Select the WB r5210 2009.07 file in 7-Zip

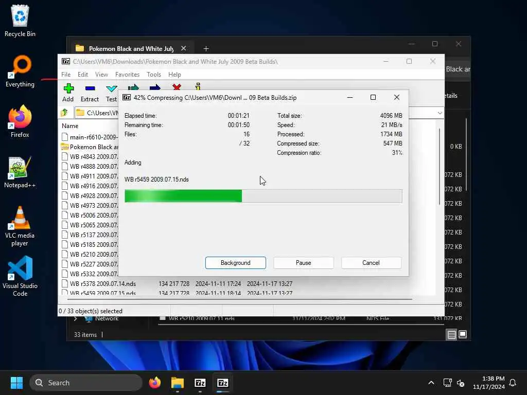tap(90, 254)
